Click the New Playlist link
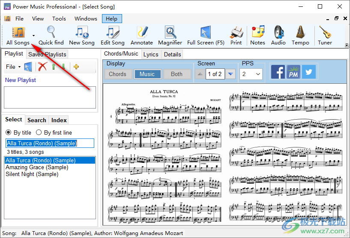This screenshot has height=238, width=350. tap(21, 80)
